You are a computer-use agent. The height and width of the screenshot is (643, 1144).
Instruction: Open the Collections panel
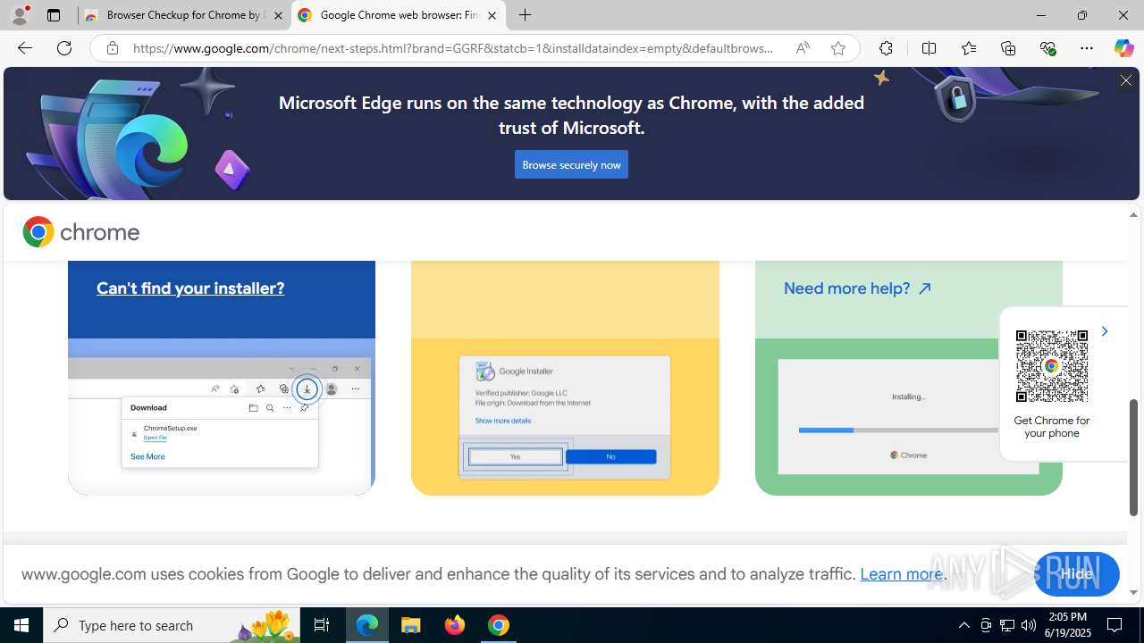point(1008,48)
